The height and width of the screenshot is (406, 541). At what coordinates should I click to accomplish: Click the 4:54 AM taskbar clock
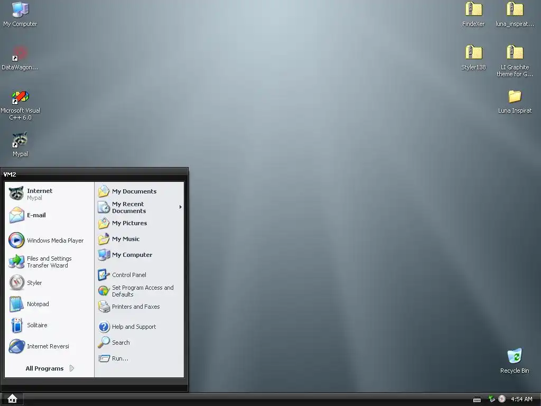click(x=521, y=399)
